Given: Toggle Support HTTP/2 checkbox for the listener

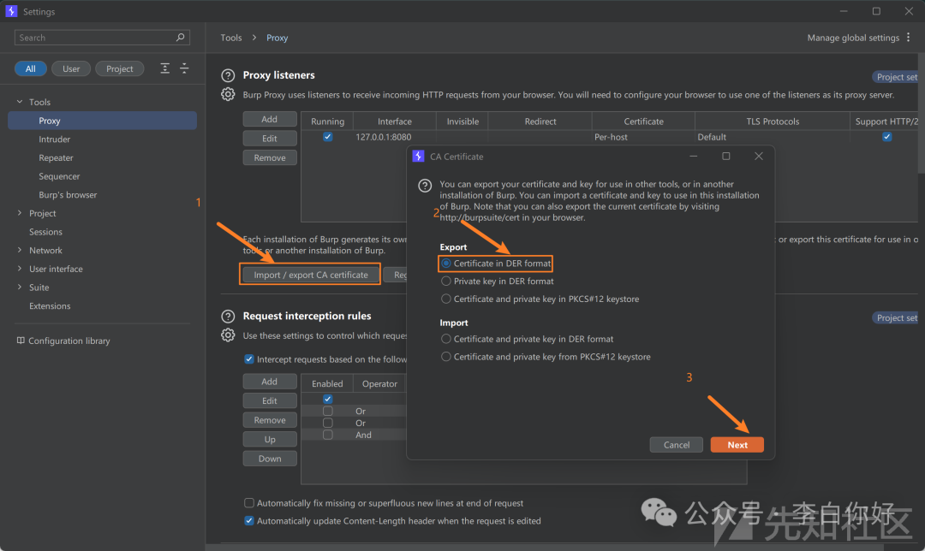Looking at the screenshot, I should tap(886, 137).
